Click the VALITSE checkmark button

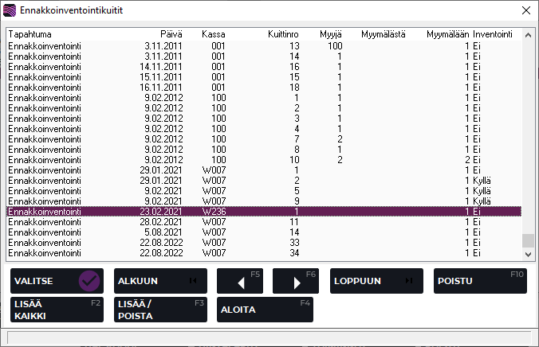pyautogui.click(x=57, y=281)
